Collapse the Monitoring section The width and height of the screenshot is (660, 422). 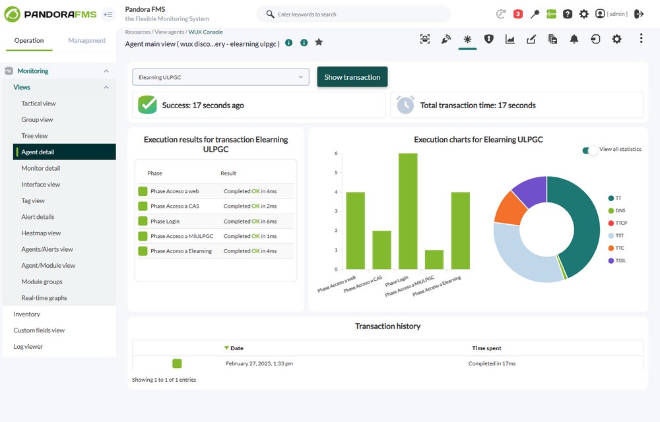pyautogui.click(x=106, y=71)
